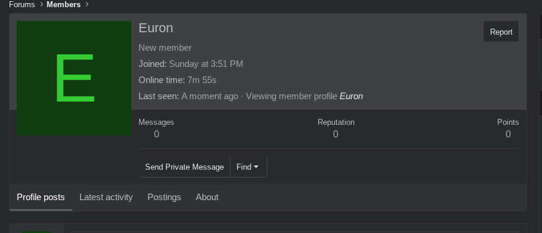Go to the Members breadcrumb link
The width and height of the screenshot is (542, 233).
[64, 5]
